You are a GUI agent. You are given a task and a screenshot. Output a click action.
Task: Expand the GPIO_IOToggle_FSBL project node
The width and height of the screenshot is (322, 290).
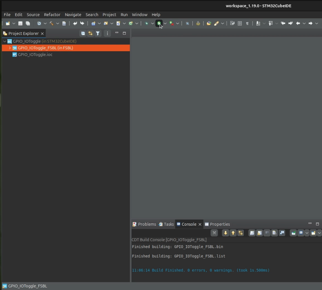coord(10,48)
